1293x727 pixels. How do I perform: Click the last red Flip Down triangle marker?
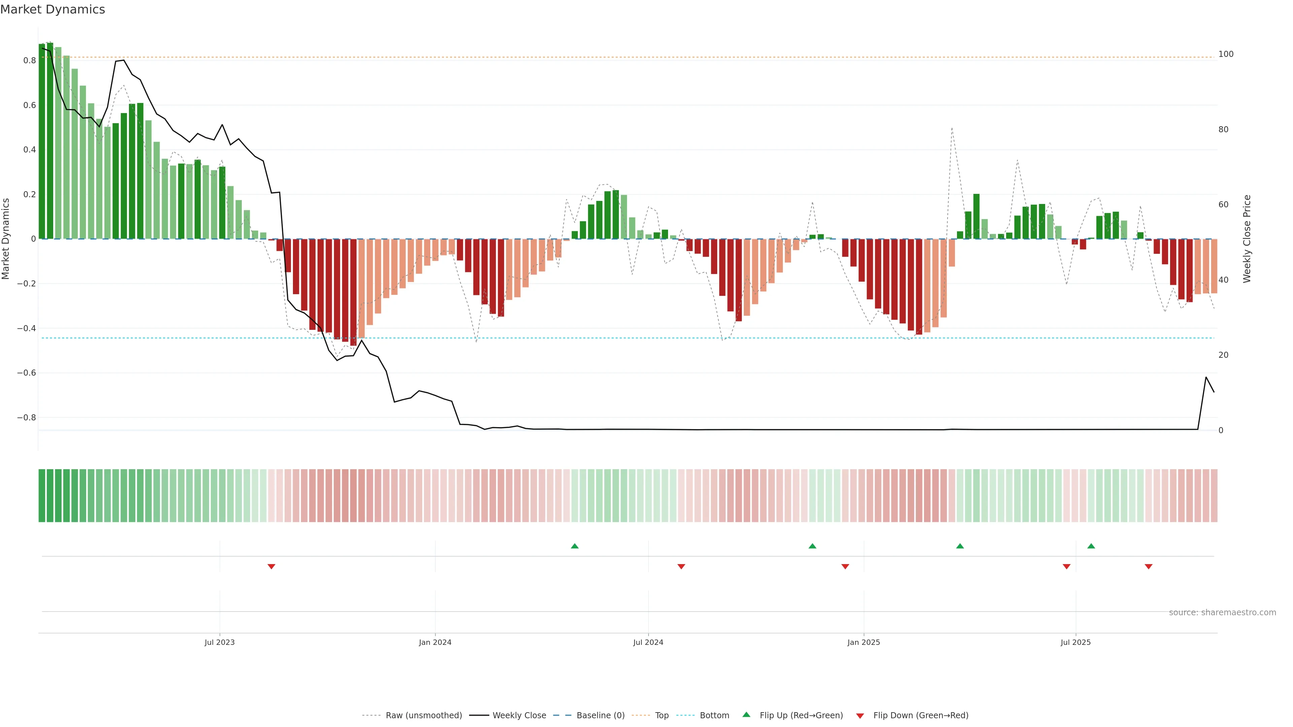tap(1149, 566)
